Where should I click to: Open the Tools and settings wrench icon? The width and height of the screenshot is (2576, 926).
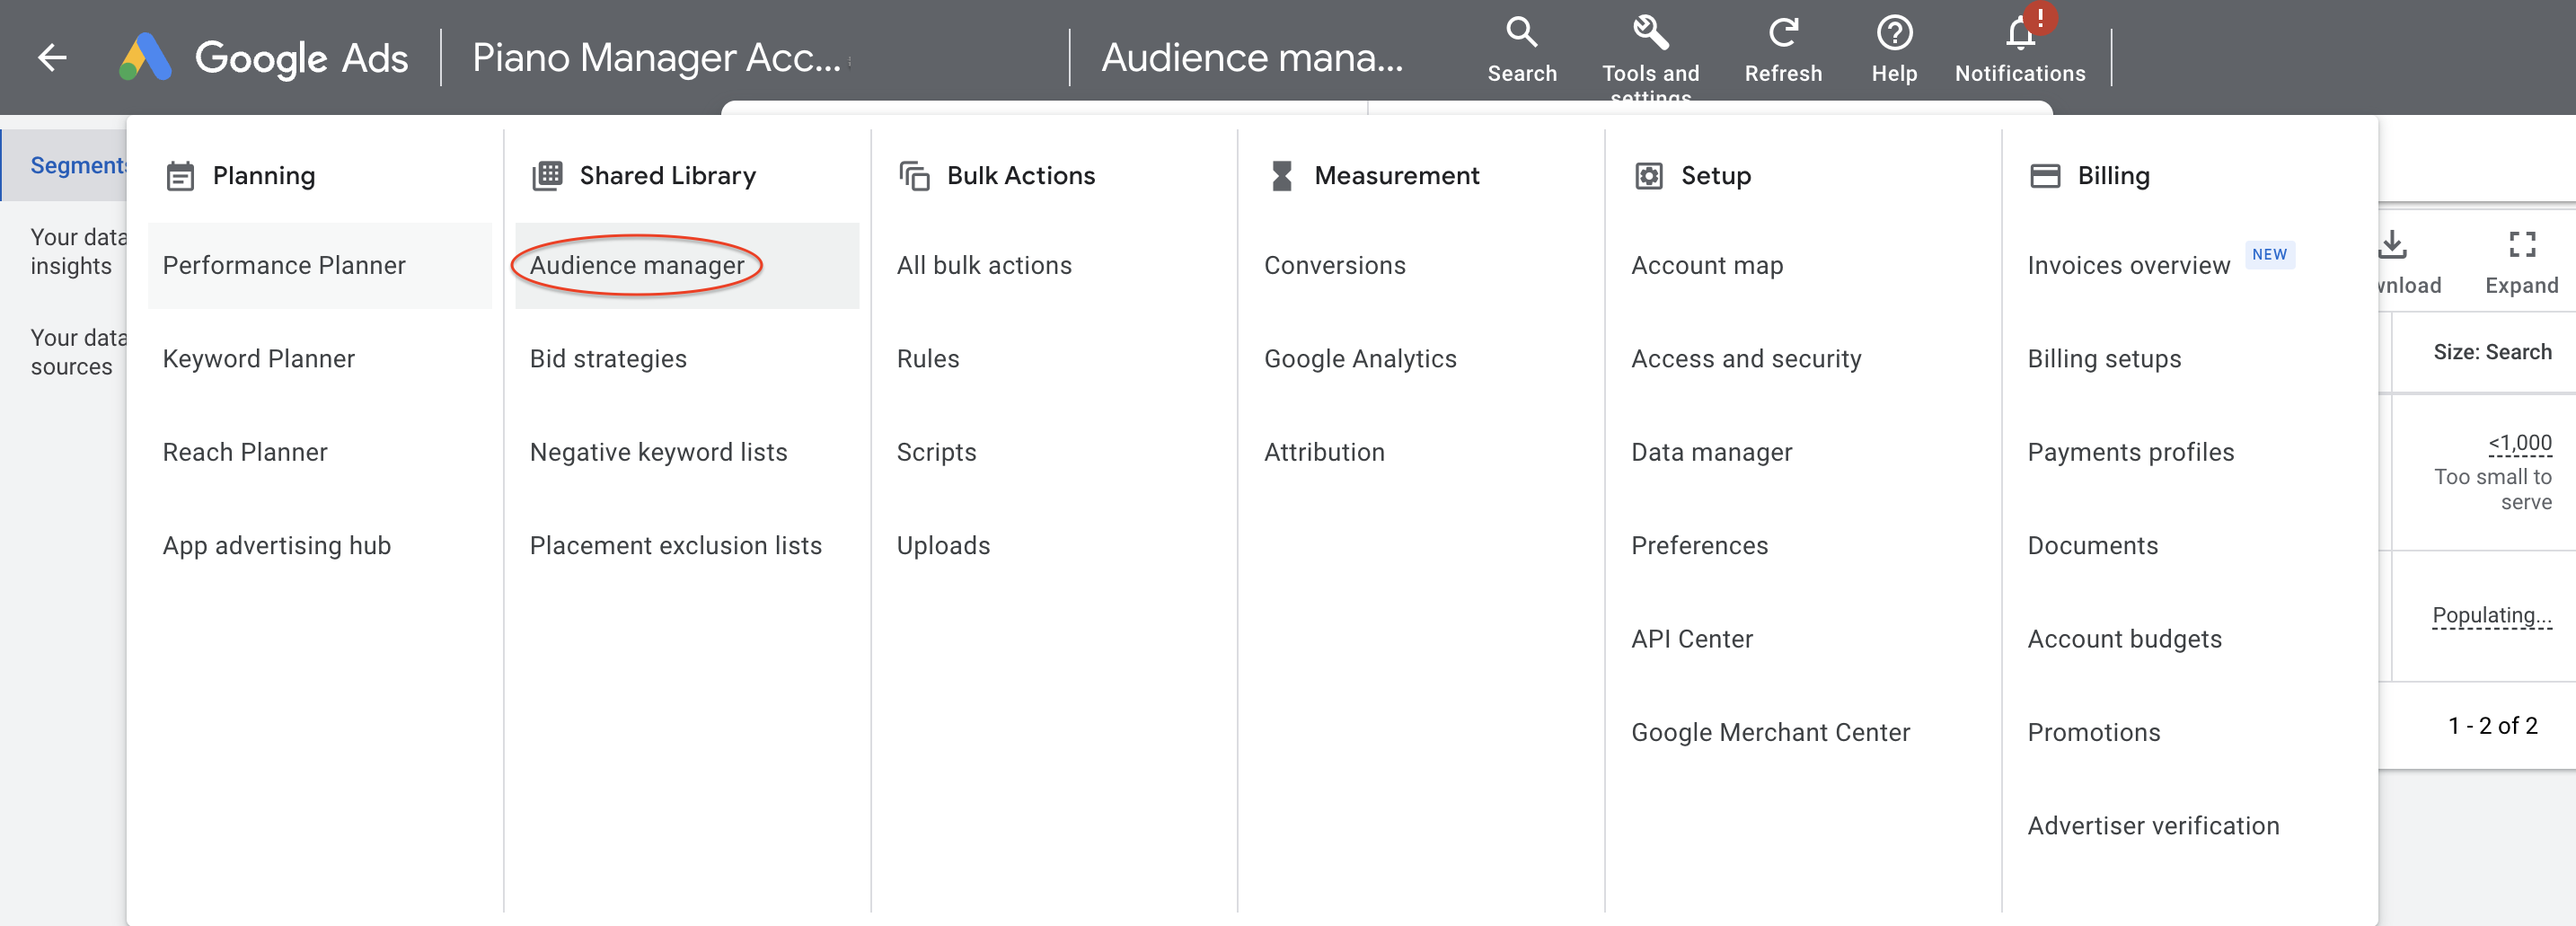tap(1650, 33)
